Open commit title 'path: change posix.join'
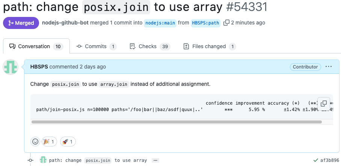Screen dimensions: 341x166 [98, 160]
